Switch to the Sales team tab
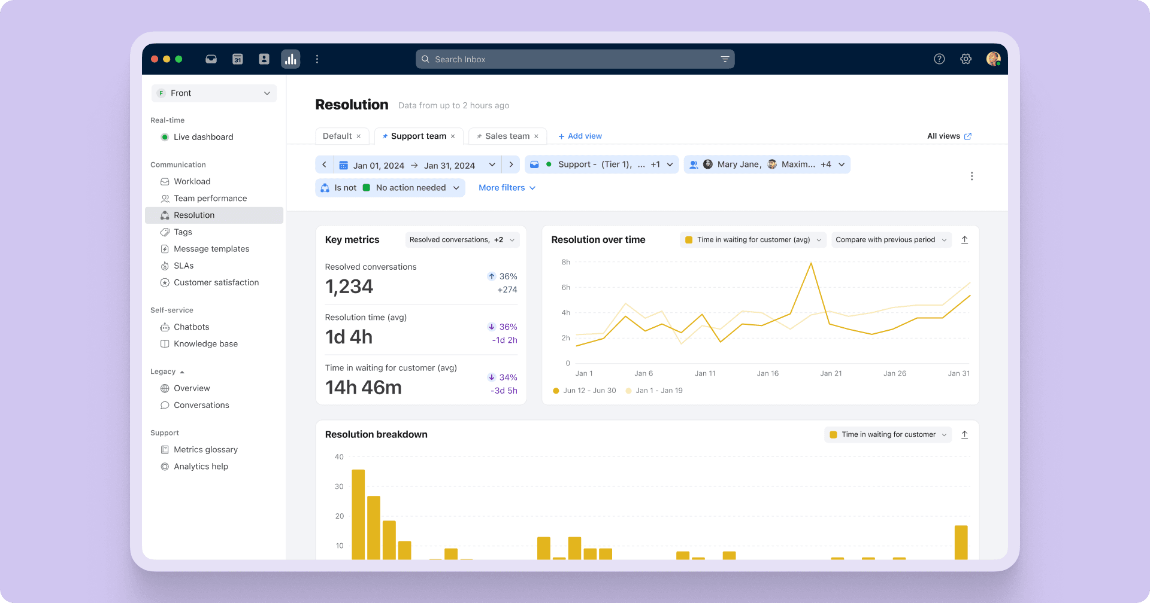This screenshot has width=1150, height=603. click(507, 136)
